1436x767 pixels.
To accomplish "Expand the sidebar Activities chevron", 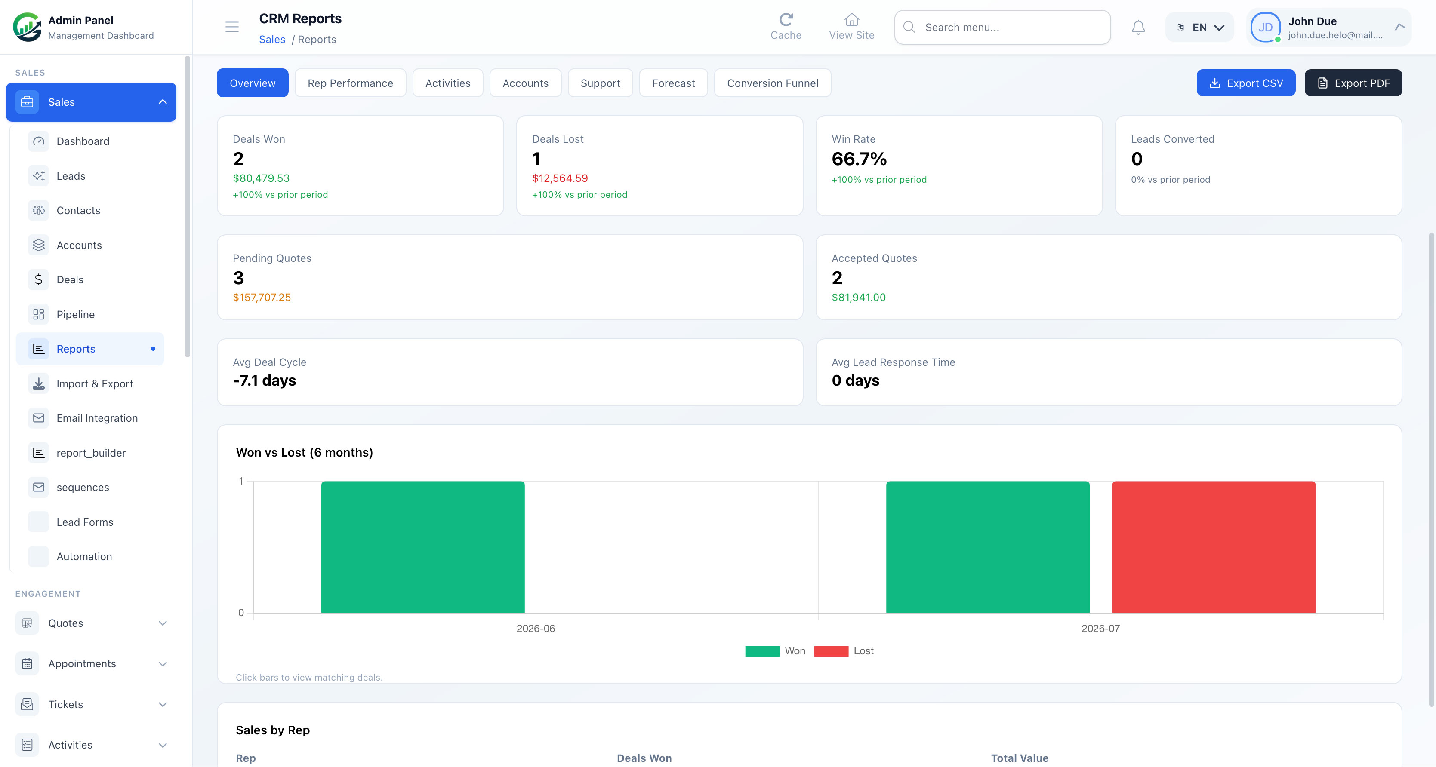I will coord(163,745).
